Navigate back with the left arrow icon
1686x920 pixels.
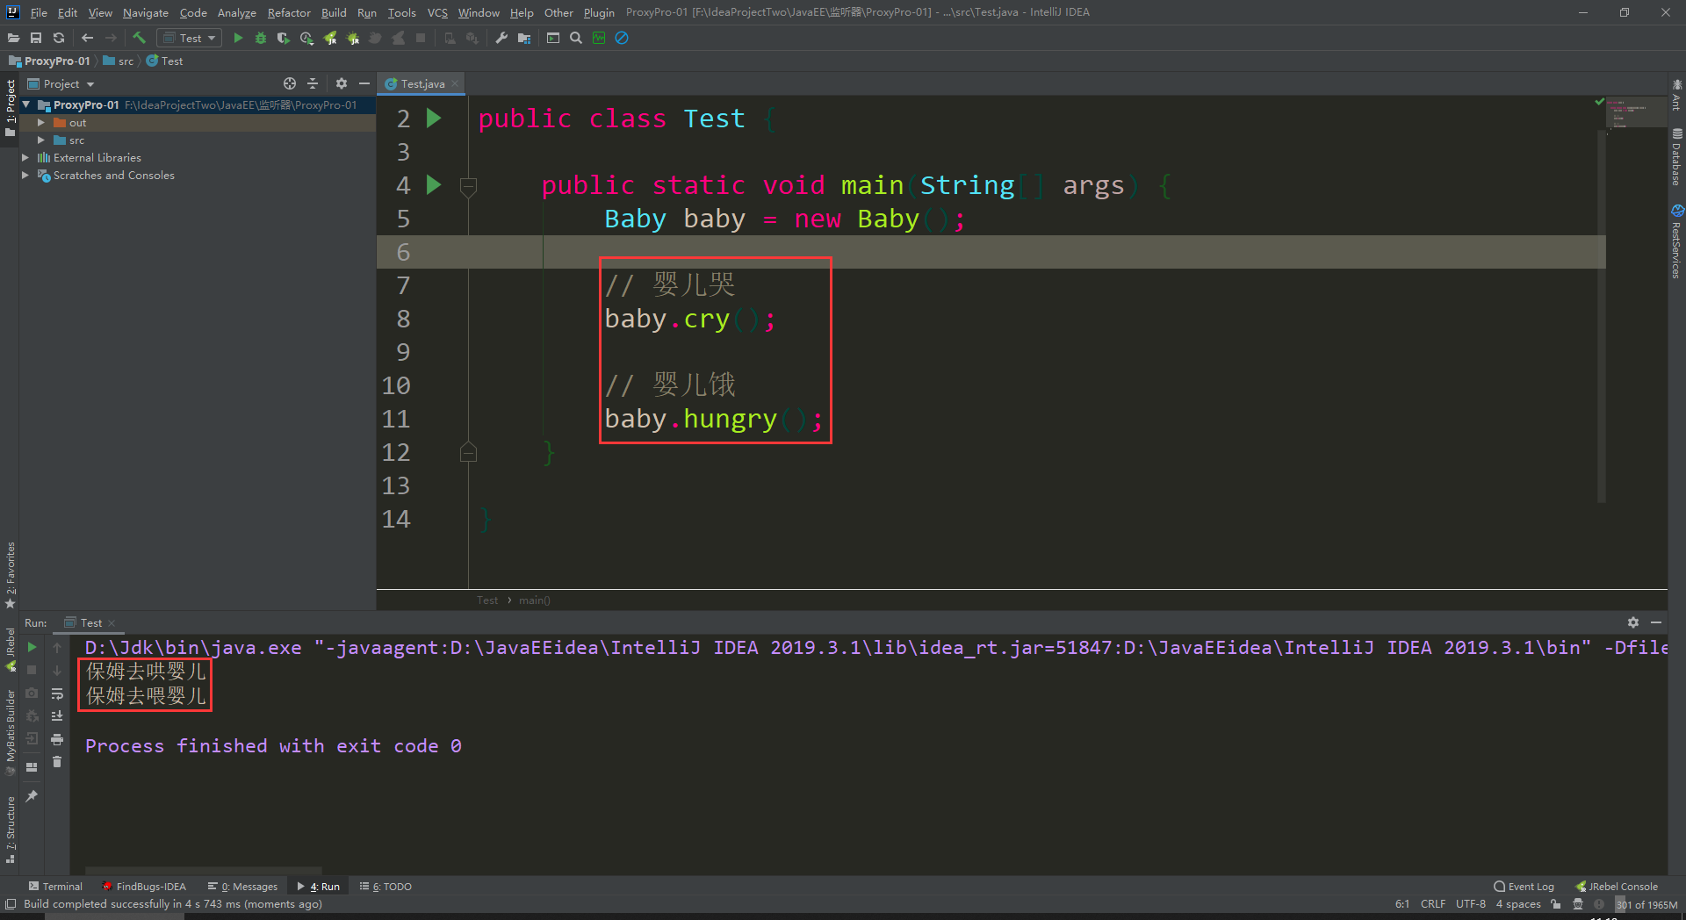[87, 38]
